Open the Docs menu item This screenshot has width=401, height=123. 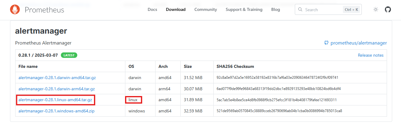coord(152,9)
